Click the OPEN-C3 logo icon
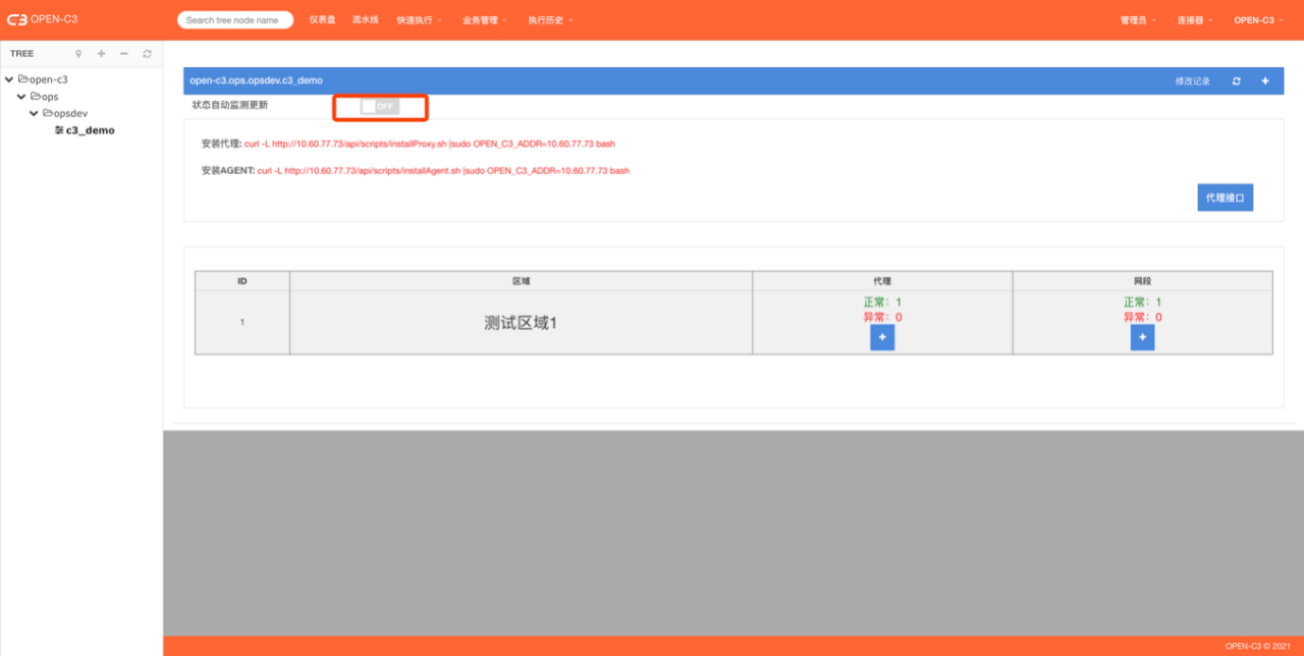 [17, 20]
